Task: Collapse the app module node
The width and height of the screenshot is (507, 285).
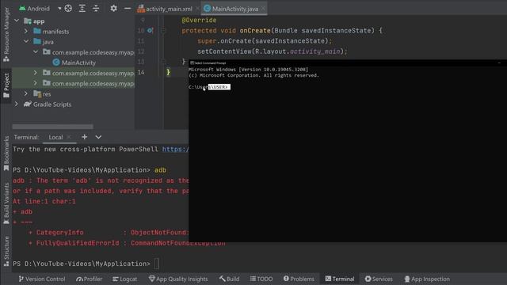Action: 17,21
